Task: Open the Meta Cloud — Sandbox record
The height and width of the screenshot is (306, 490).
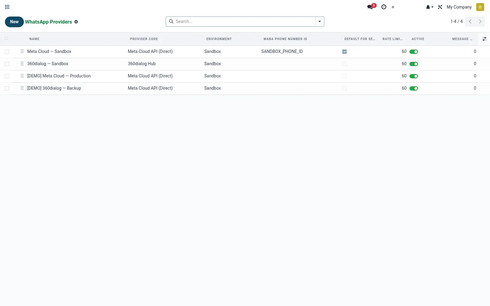Action: [49, 51]
